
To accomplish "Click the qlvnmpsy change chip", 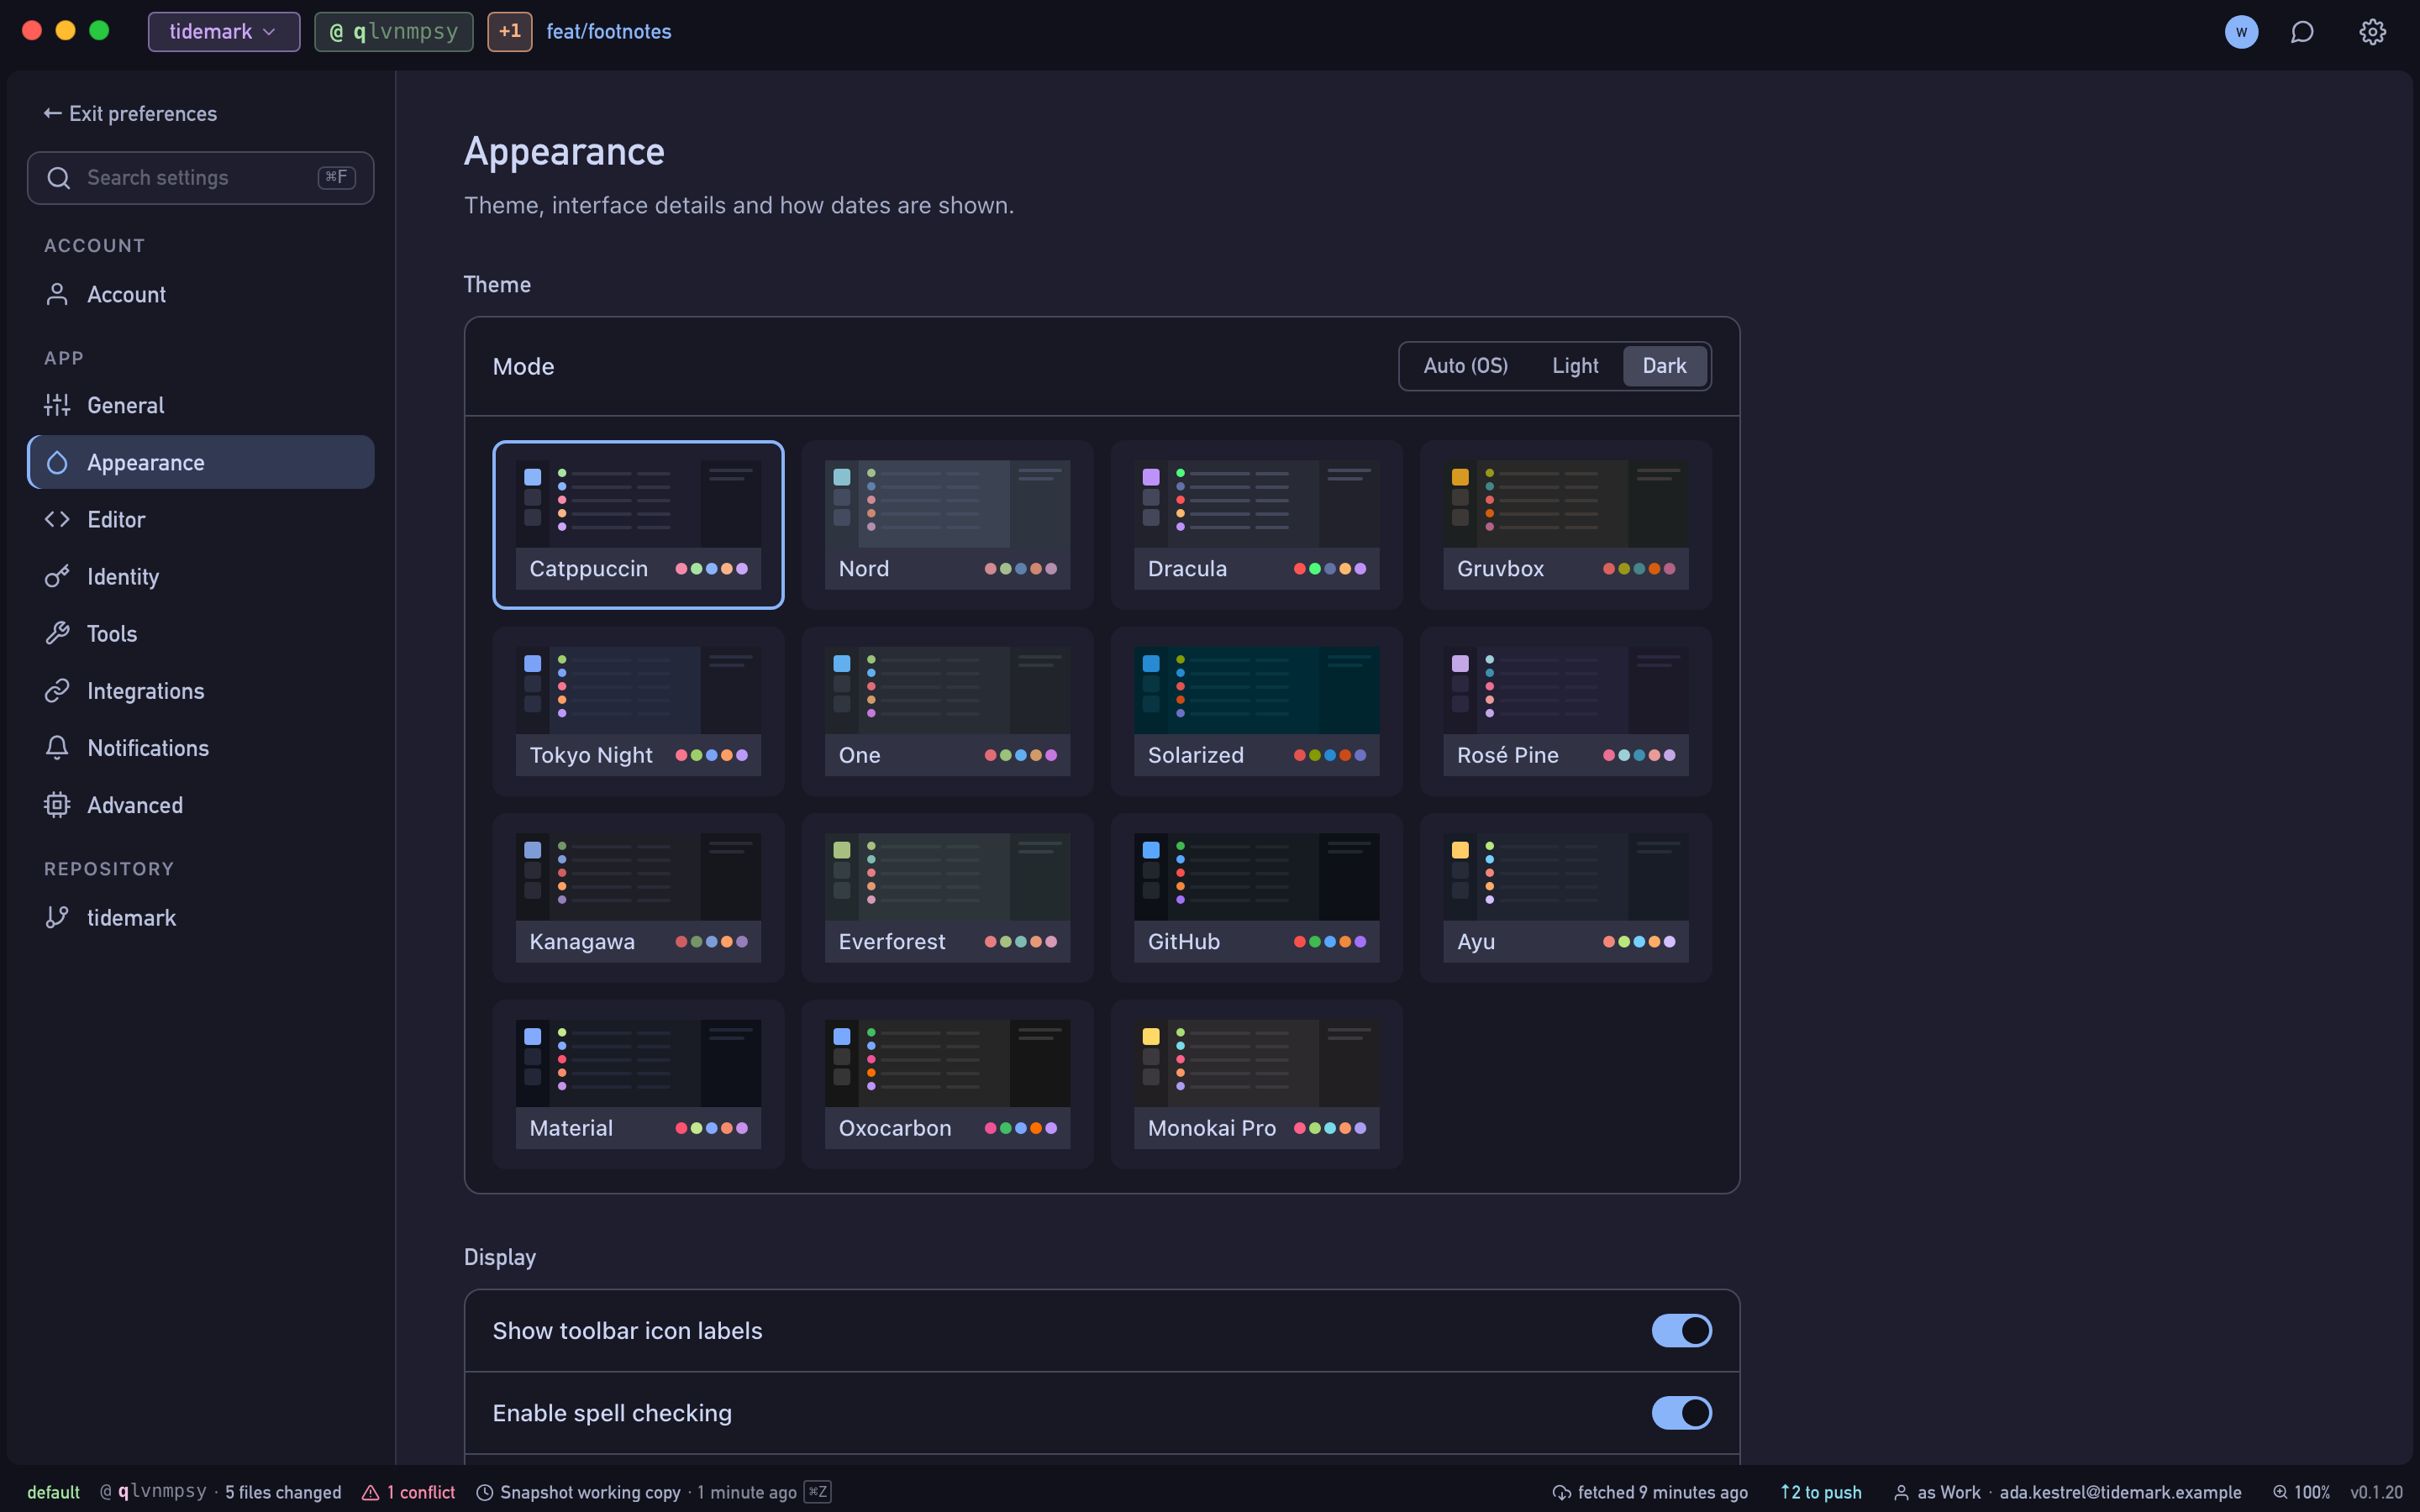I will pos(394,32).
